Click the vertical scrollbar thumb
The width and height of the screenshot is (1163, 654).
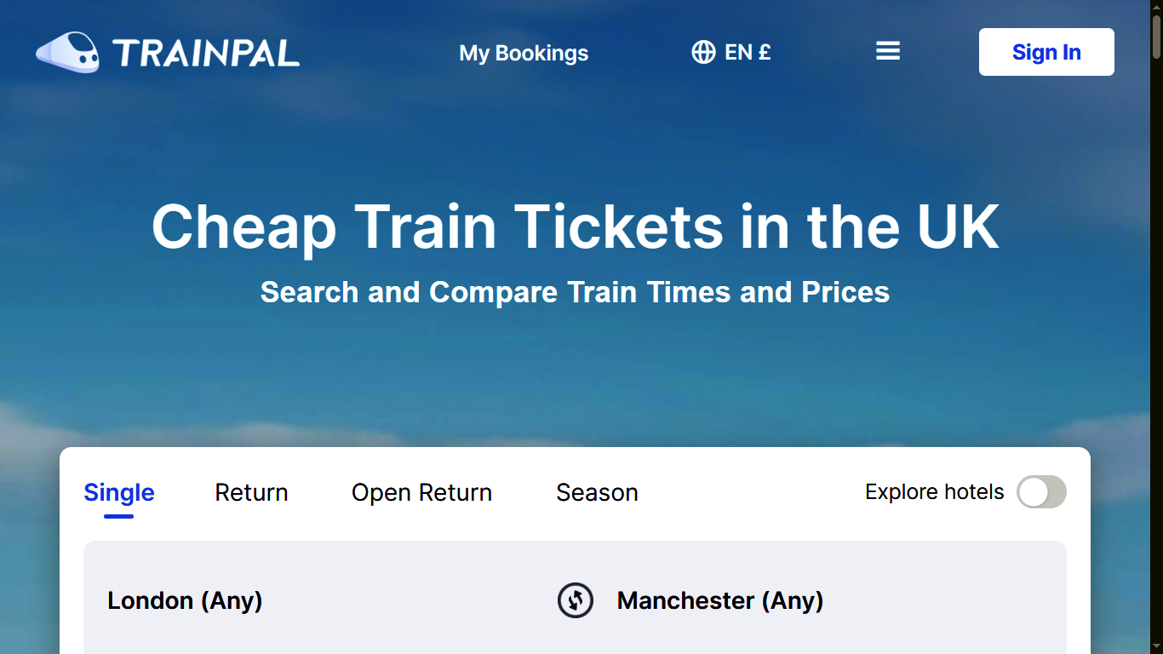[x=1156, y=37]
